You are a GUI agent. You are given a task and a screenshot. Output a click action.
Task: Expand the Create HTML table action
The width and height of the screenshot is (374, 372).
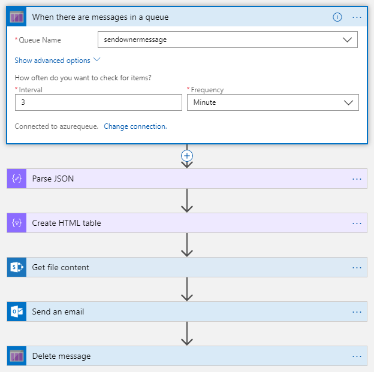coord(180,223)
